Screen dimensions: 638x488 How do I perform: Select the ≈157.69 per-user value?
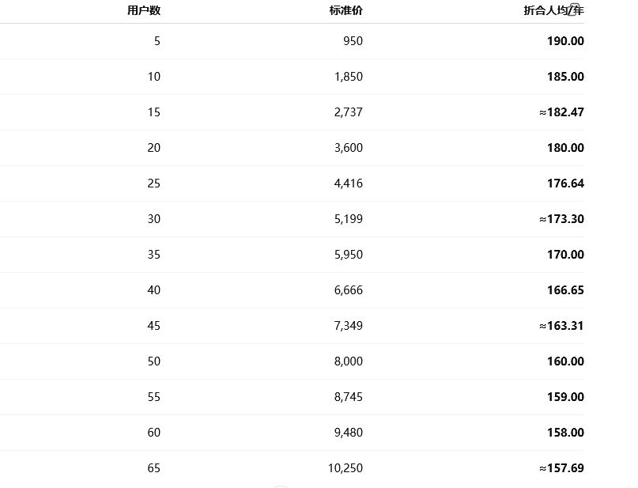tap(561, 468)
